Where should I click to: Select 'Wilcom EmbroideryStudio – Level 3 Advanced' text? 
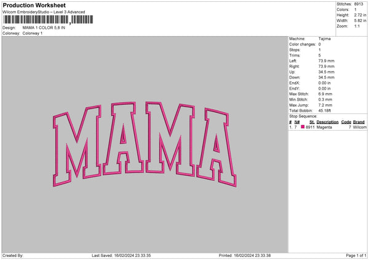[x=44, y=12]
